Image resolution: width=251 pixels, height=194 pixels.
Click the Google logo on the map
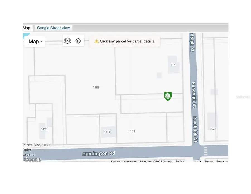point(32,159)
